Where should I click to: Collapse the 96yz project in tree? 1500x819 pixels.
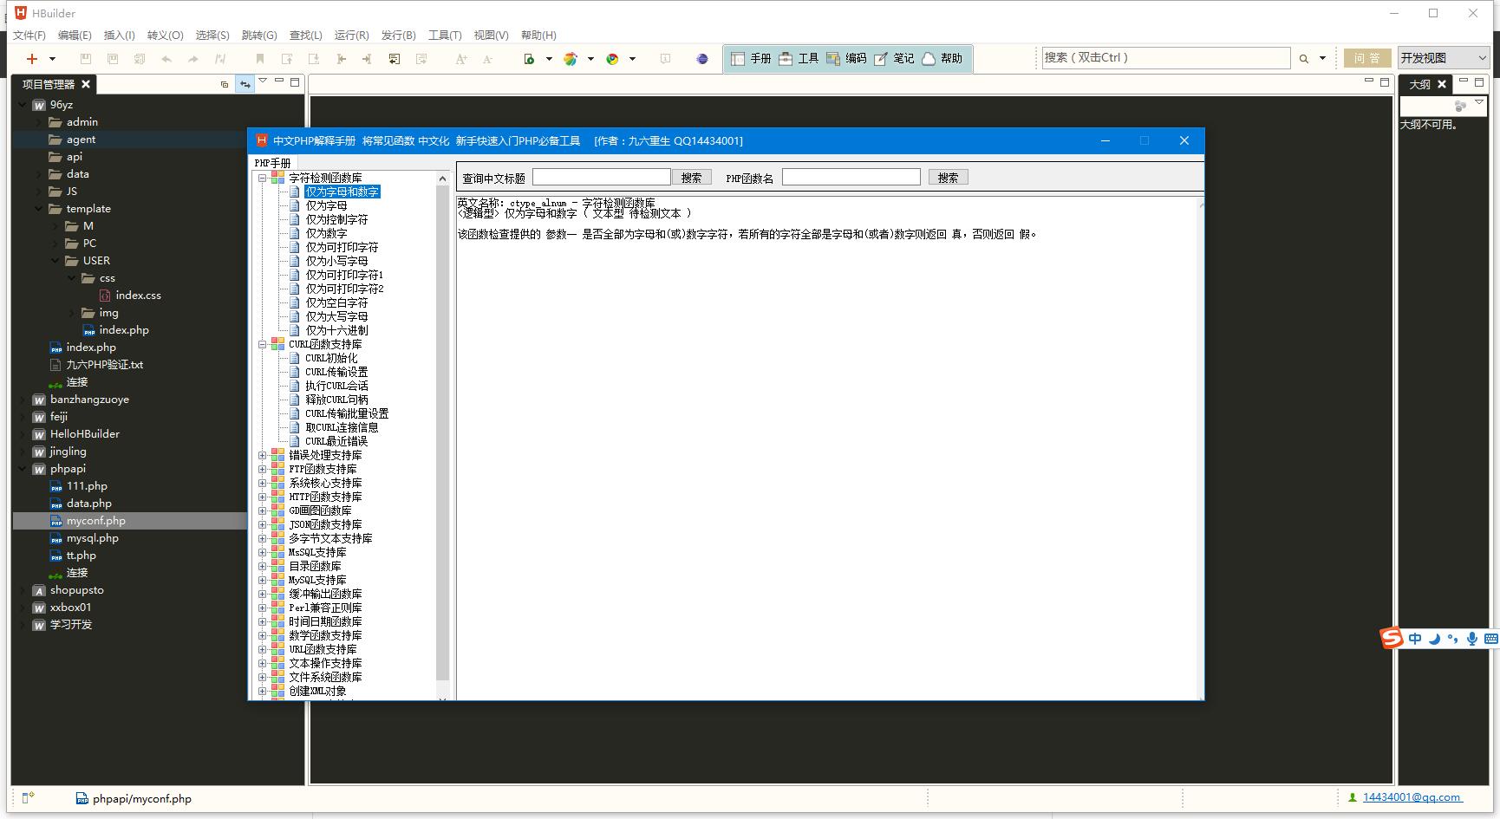coord(23,105)
